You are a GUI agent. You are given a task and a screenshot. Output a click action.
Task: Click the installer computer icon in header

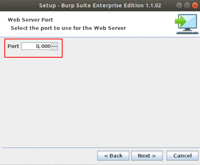click(185, 24)
